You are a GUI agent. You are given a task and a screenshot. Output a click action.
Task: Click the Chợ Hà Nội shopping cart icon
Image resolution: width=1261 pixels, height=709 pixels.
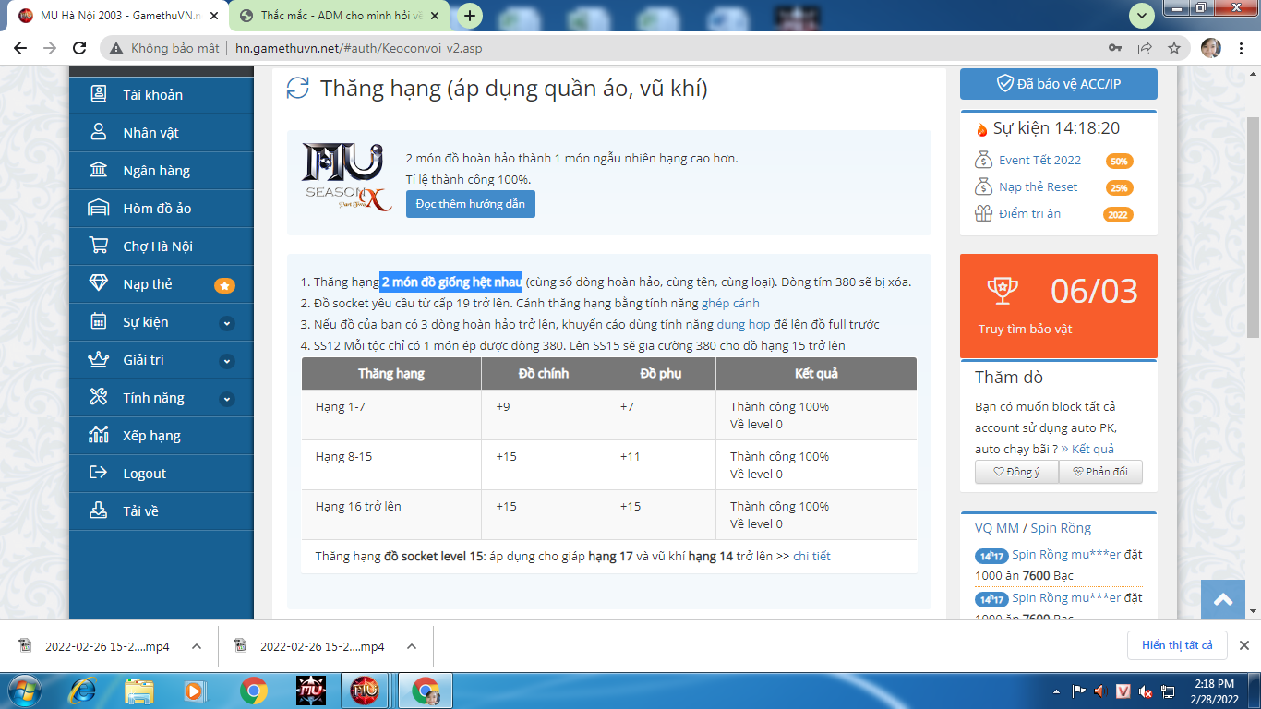[x=98, y=246]
